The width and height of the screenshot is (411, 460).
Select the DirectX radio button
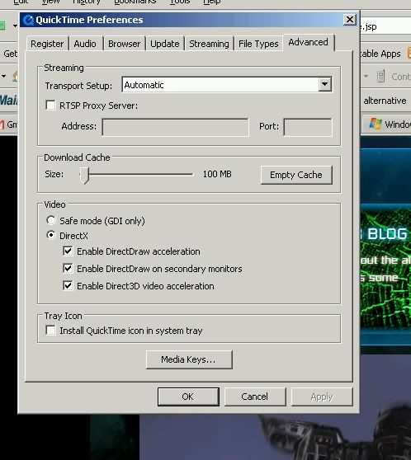click(x=51, y=235)
